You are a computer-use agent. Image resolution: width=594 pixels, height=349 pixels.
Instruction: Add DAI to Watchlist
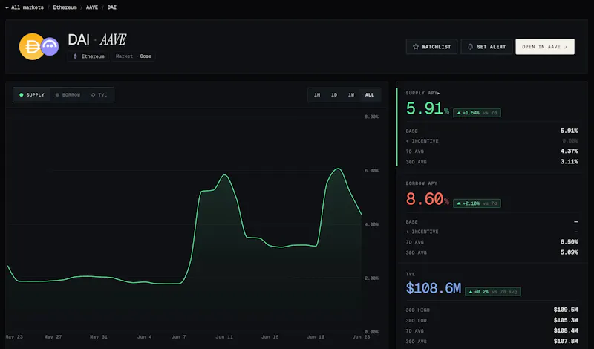point(431,47)
